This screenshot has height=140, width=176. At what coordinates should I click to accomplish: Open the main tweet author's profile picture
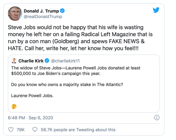point(15,13)
